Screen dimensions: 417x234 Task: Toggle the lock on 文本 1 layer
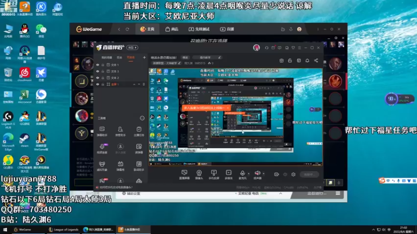[x=103, y=64]
